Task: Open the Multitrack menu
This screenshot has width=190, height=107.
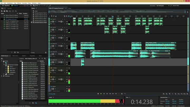Action: tap(10, 3)
